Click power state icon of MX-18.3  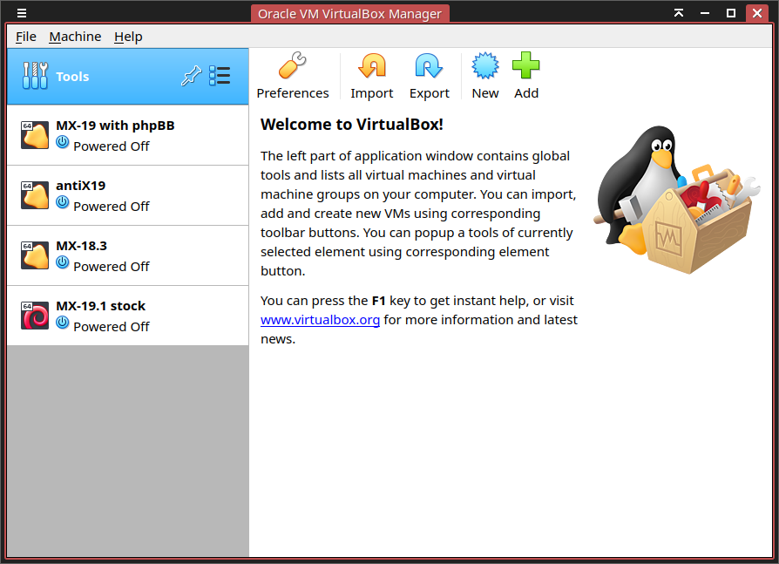pyautogui.click(x=63, y=262)
